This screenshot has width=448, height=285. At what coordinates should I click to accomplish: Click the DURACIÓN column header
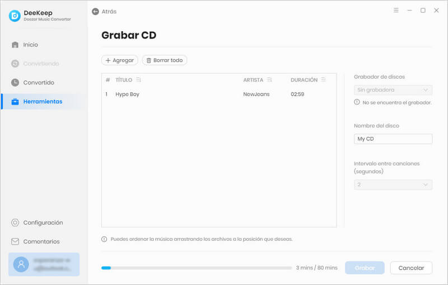[x=304, y=80]
